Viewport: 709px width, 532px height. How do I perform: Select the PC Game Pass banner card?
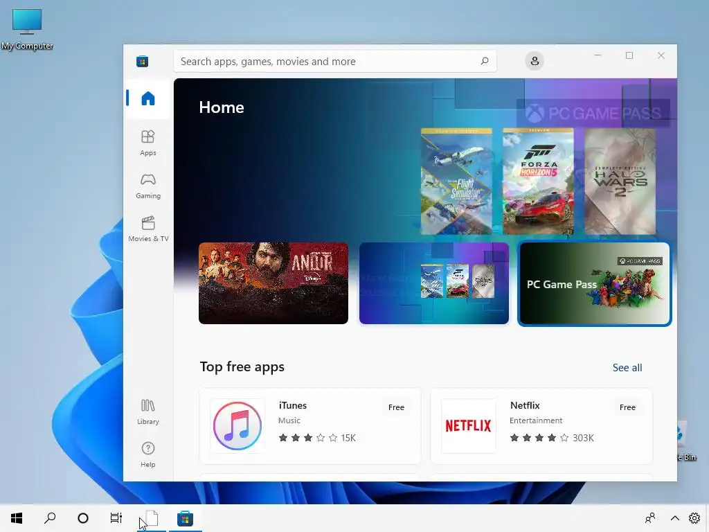pos(595,283)
